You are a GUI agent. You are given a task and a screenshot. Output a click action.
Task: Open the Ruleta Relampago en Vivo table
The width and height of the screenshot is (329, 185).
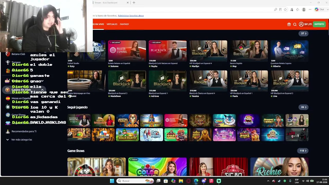(x=86, y=81)
